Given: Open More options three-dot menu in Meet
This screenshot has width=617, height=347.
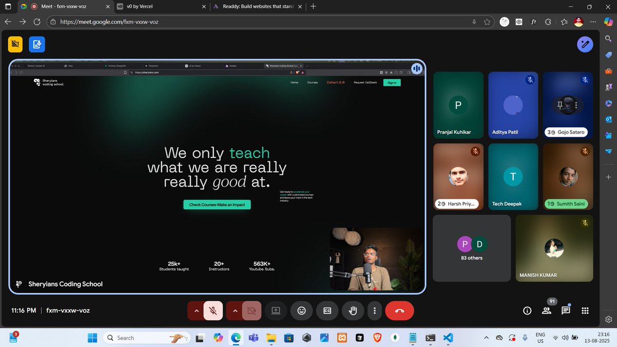Looking at the screenshot, I should [375, 311].
